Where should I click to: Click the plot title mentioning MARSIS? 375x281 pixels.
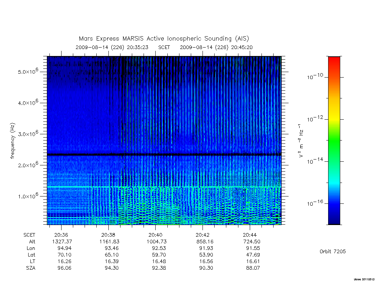[164, 38]
